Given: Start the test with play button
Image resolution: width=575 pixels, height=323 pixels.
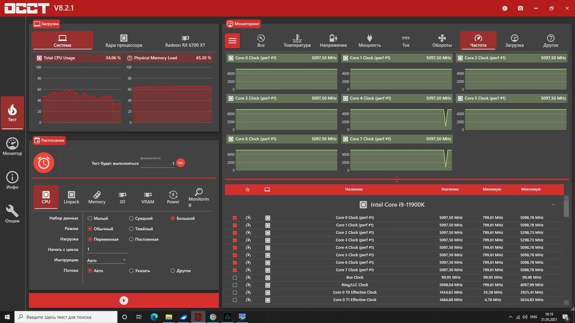Looking at the screenshot, I should point(124,301).
